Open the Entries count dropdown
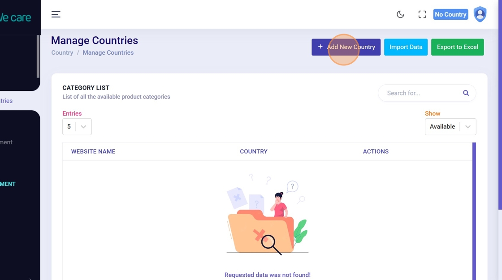502x280 pixels. [x=77, y=127]
